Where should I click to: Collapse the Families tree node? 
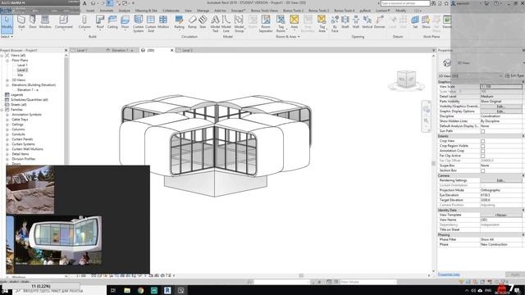click(2, 110)
